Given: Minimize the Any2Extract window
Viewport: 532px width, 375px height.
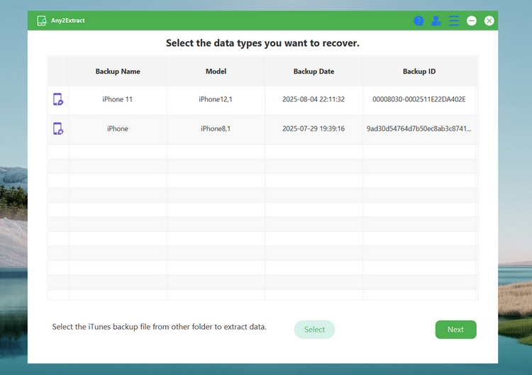Looking at the screenshot, I should point(472,21).
